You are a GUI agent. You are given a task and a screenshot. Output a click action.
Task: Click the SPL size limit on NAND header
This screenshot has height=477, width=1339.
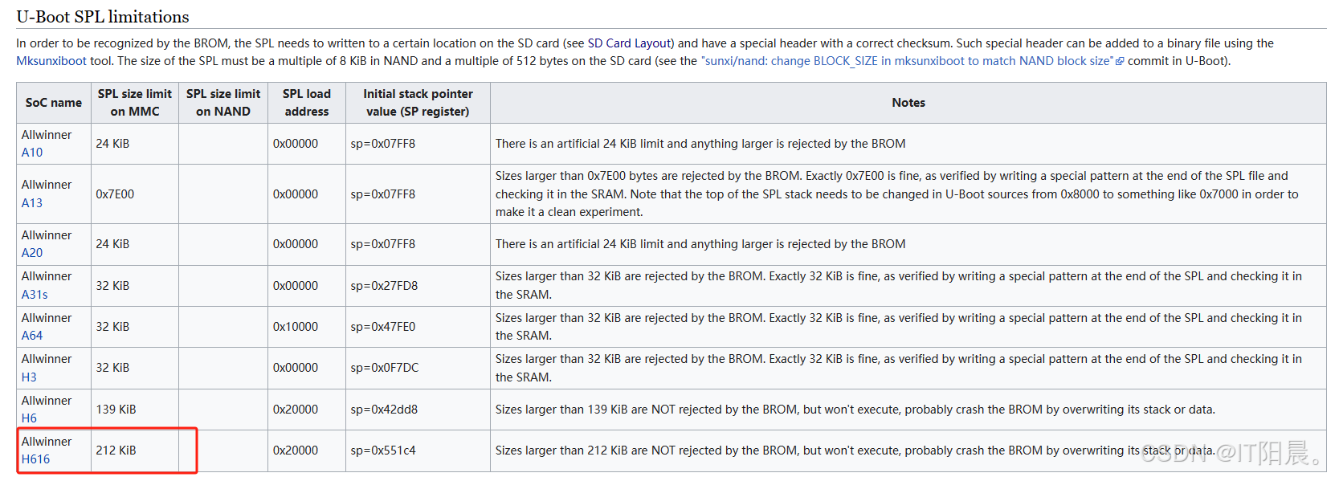(223, 103)
